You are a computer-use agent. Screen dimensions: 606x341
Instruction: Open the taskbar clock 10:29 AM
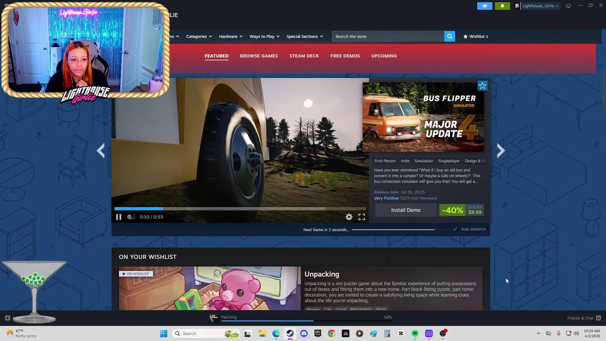point(592,333)
